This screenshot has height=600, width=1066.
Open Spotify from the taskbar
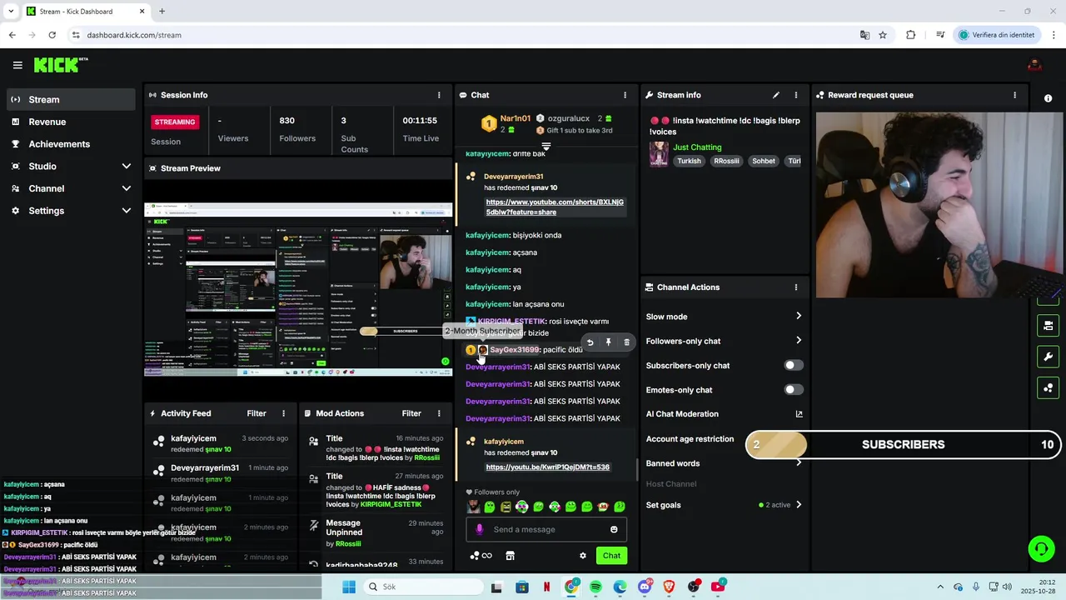click(595, 587)
